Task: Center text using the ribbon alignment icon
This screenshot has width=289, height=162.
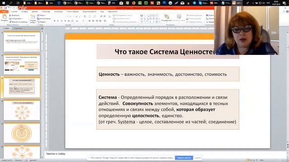Action: [x=93, y=21]
